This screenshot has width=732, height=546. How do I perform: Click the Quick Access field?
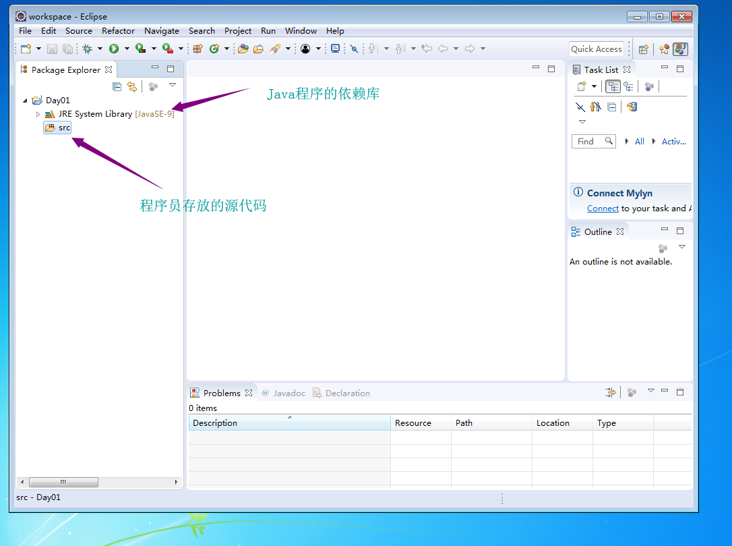click(x=597, y=49)
